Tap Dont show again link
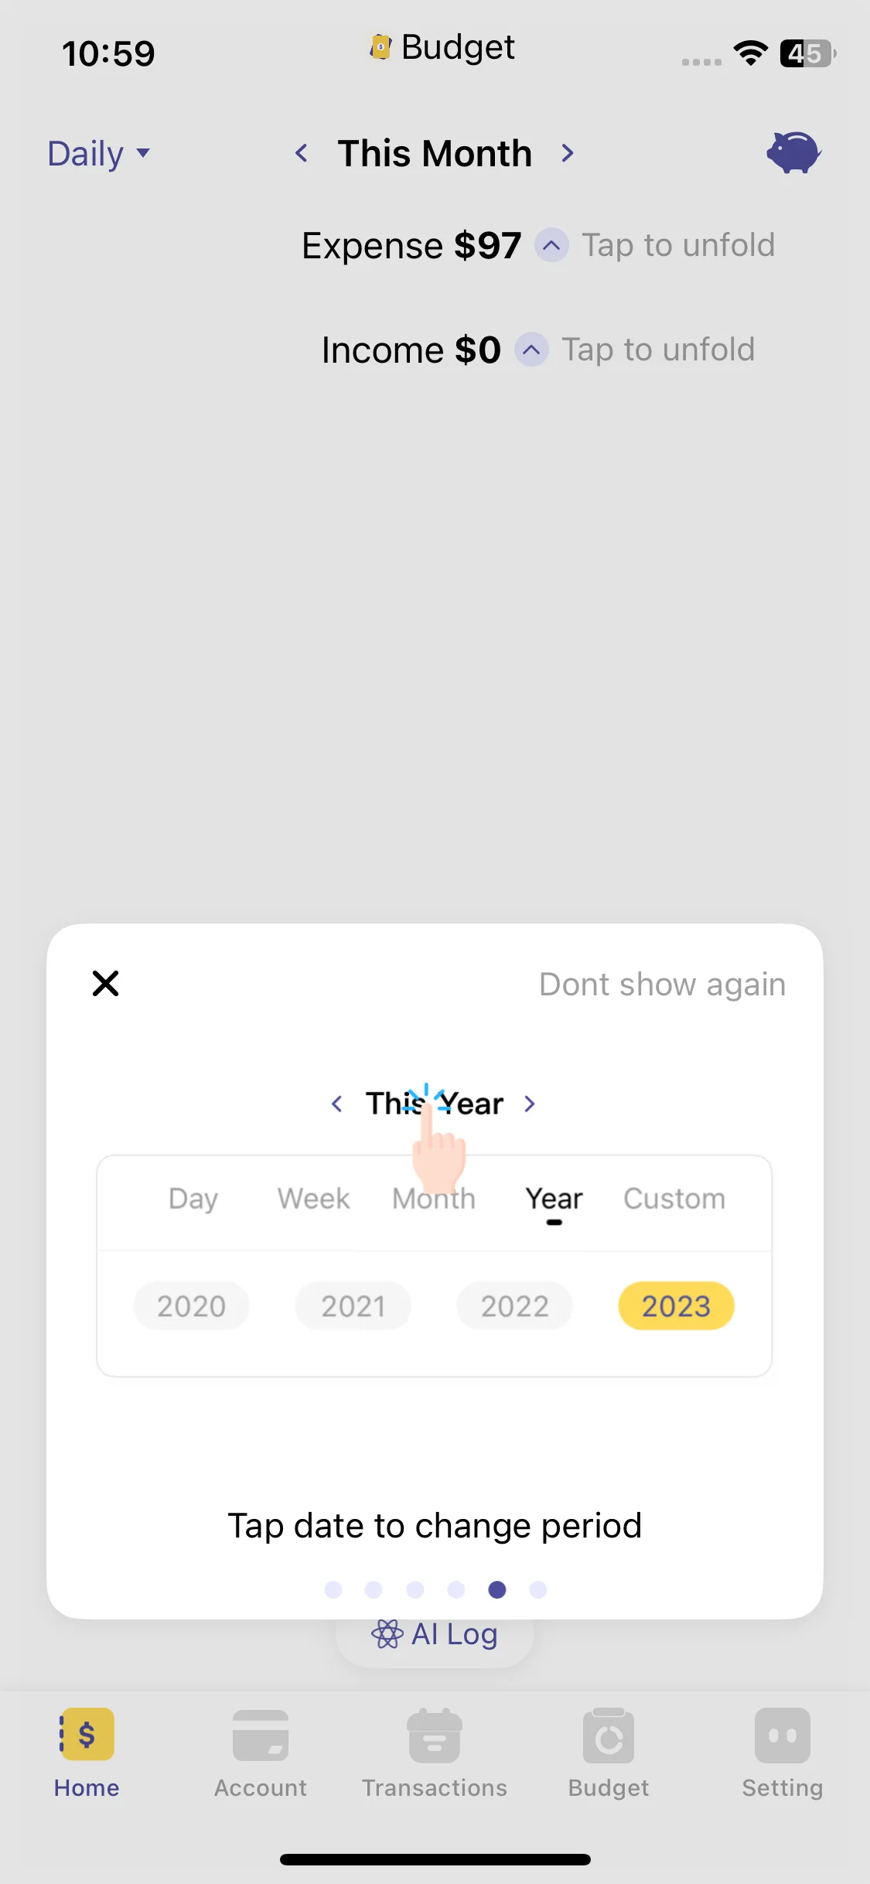870x1884 pixels. click(x=662, y=985)
